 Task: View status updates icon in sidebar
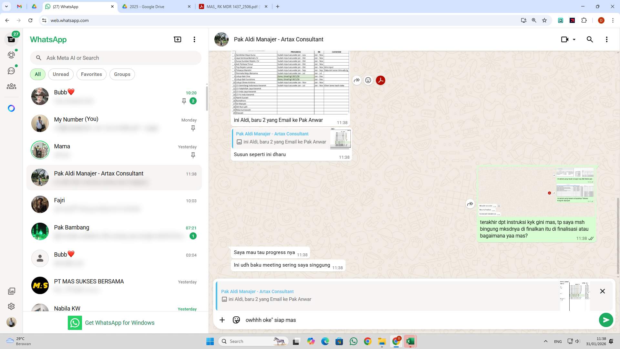[x=11, y=55]
